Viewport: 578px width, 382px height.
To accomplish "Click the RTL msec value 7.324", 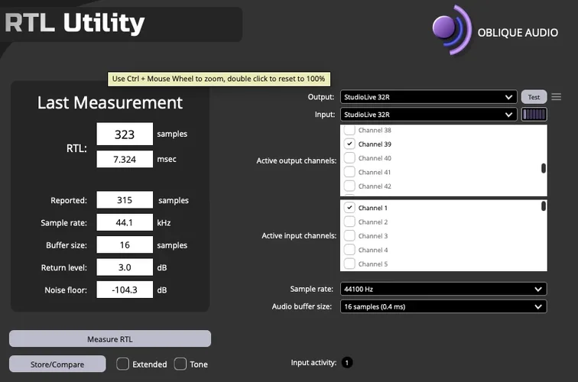I will coord(125,159).
